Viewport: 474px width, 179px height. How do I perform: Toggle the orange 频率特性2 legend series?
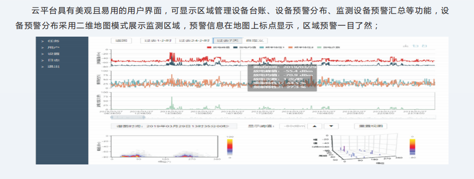(300, 47)
